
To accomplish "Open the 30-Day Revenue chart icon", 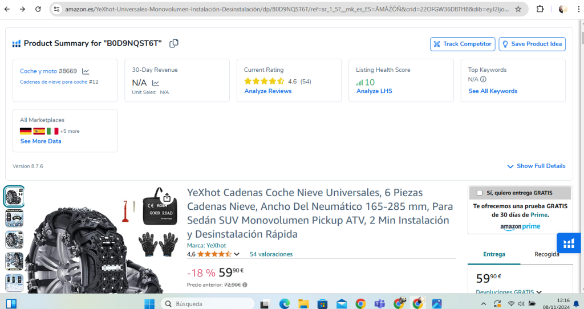I will (156, 83).
